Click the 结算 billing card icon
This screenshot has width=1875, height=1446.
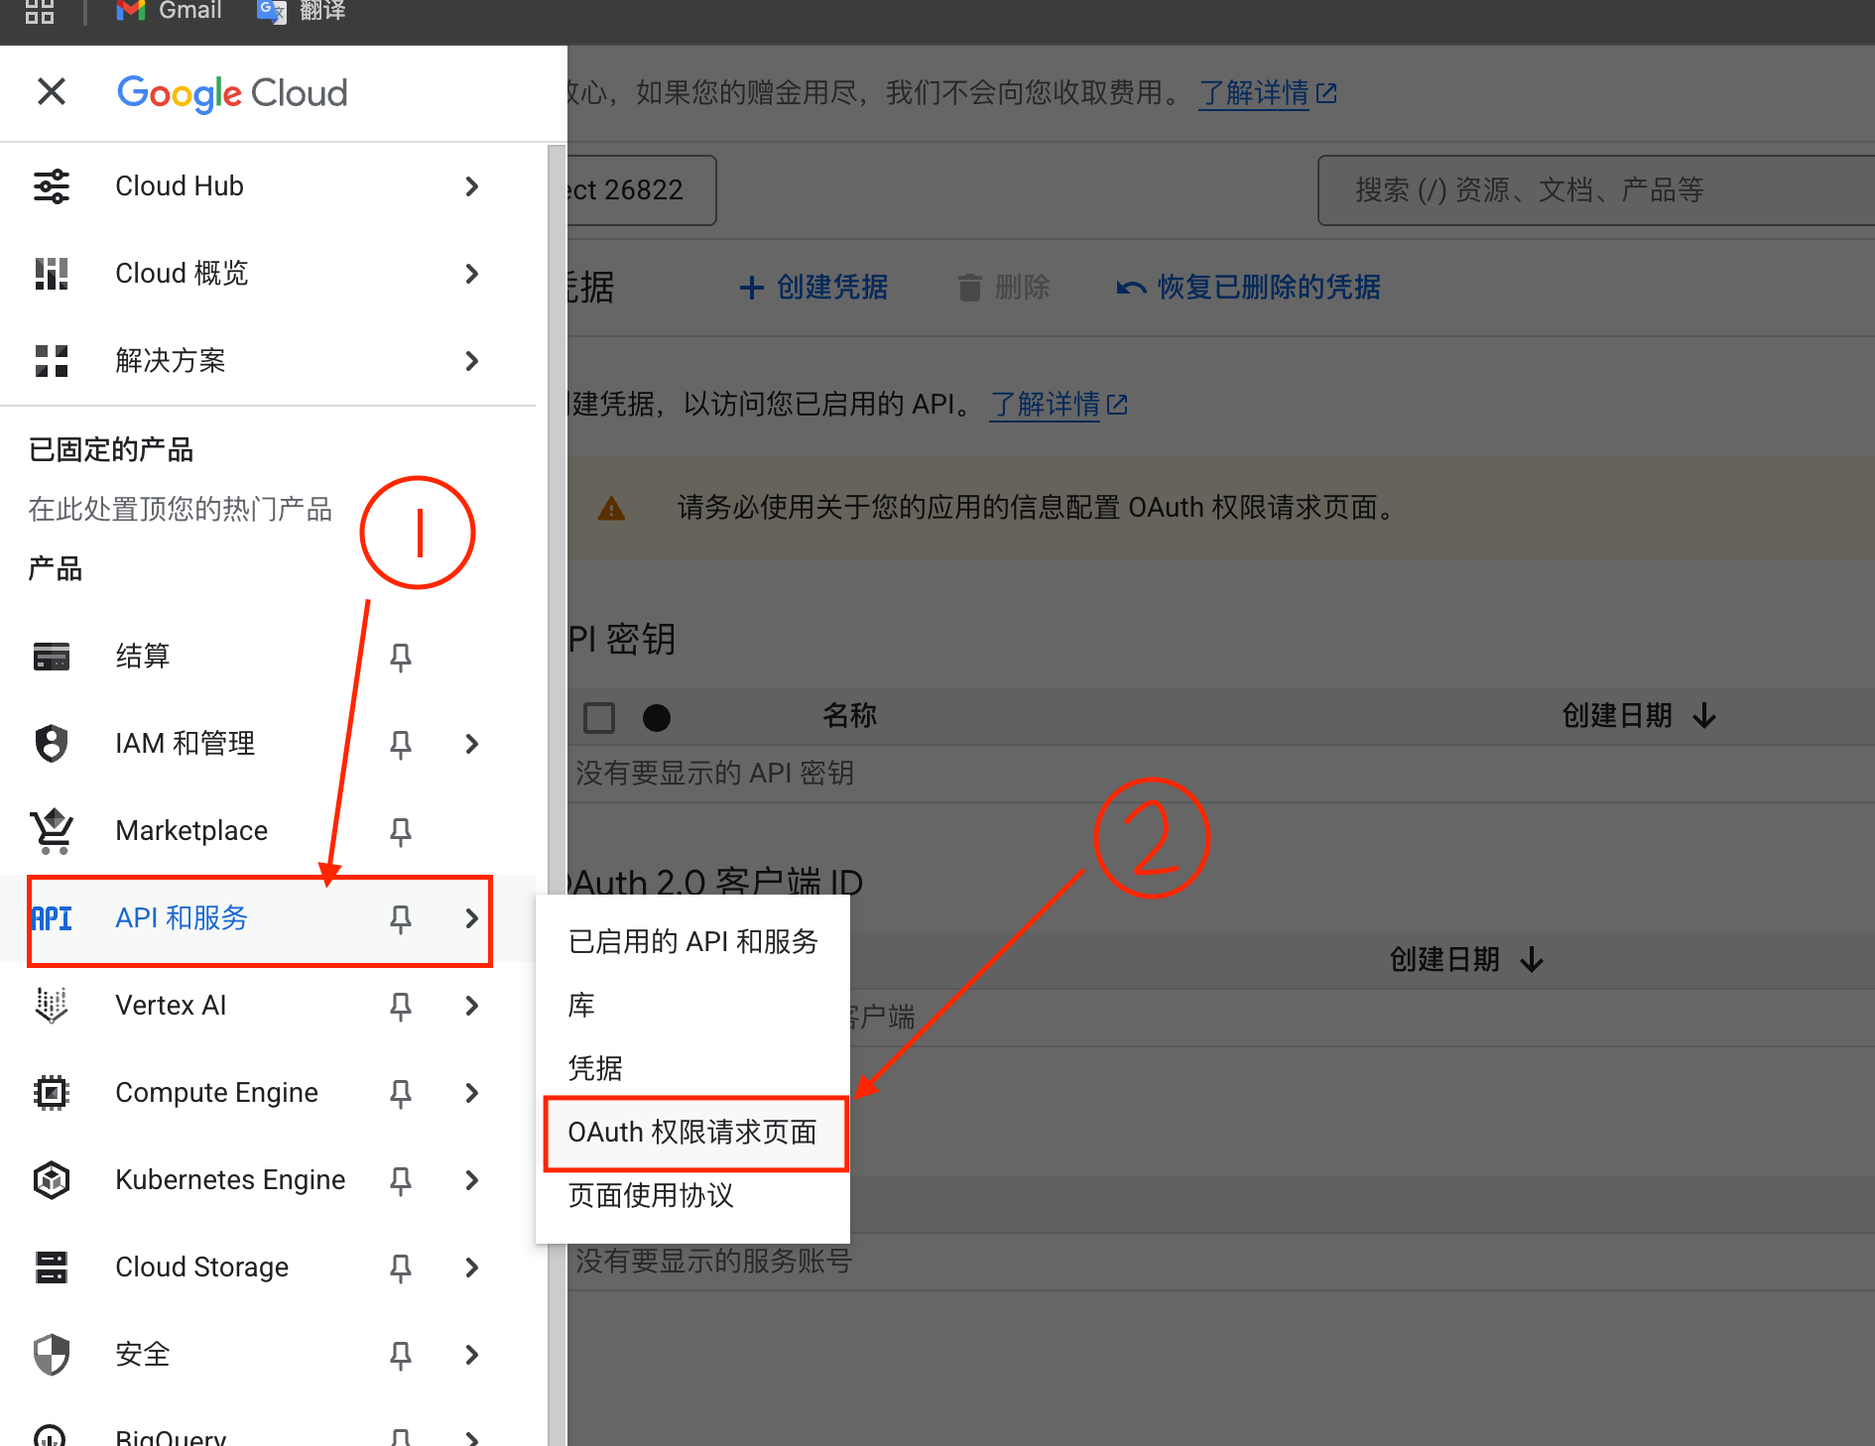pyautogui.click(x=52, y=657)
